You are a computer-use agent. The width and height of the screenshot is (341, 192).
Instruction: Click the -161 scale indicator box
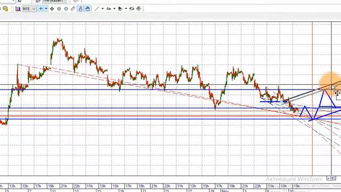click(331, 178)
